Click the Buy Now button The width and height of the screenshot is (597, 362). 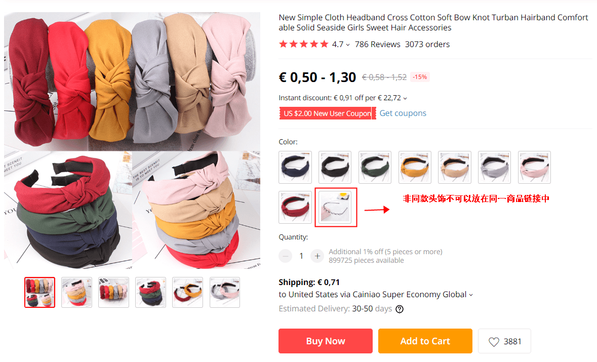click(x=326, y=341)
